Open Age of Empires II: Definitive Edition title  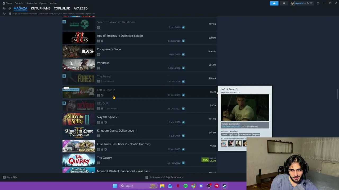click(120, 36)
